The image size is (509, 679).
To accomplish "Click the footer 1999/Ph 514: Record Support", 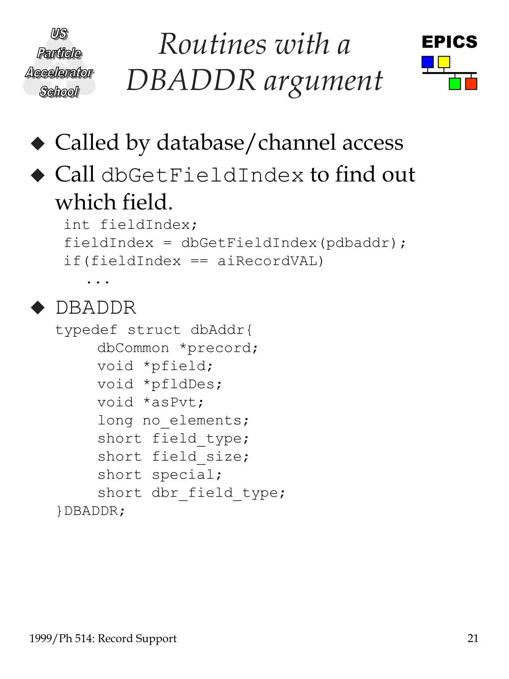I will click(x=103, y=639).
